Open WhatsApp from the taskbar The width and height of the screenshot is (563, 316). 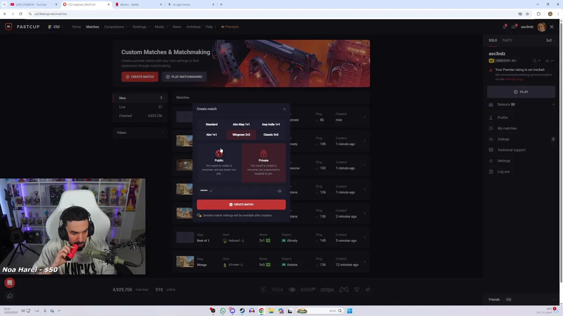click(x=223, y=311)
